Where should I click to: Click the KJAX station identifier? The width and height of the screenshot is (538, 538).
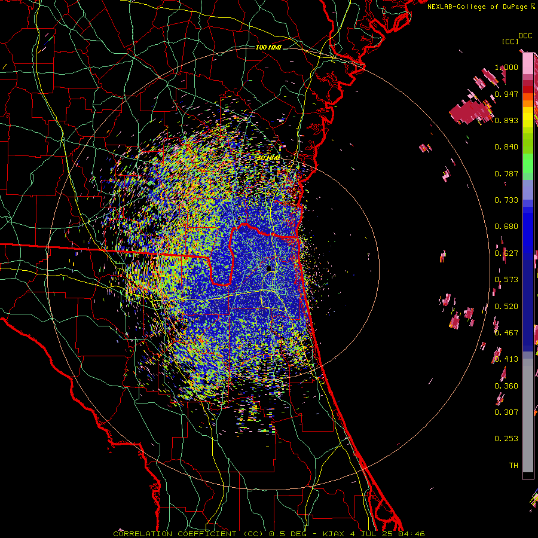[x=335, y=534]
